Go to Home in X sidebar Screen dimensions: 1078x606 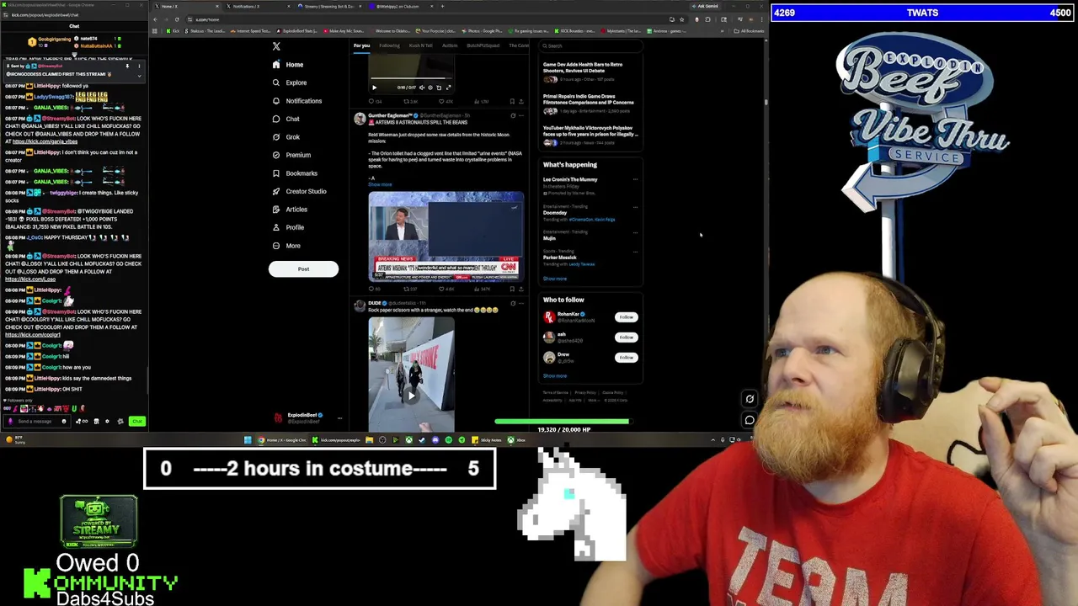(287, 65)
